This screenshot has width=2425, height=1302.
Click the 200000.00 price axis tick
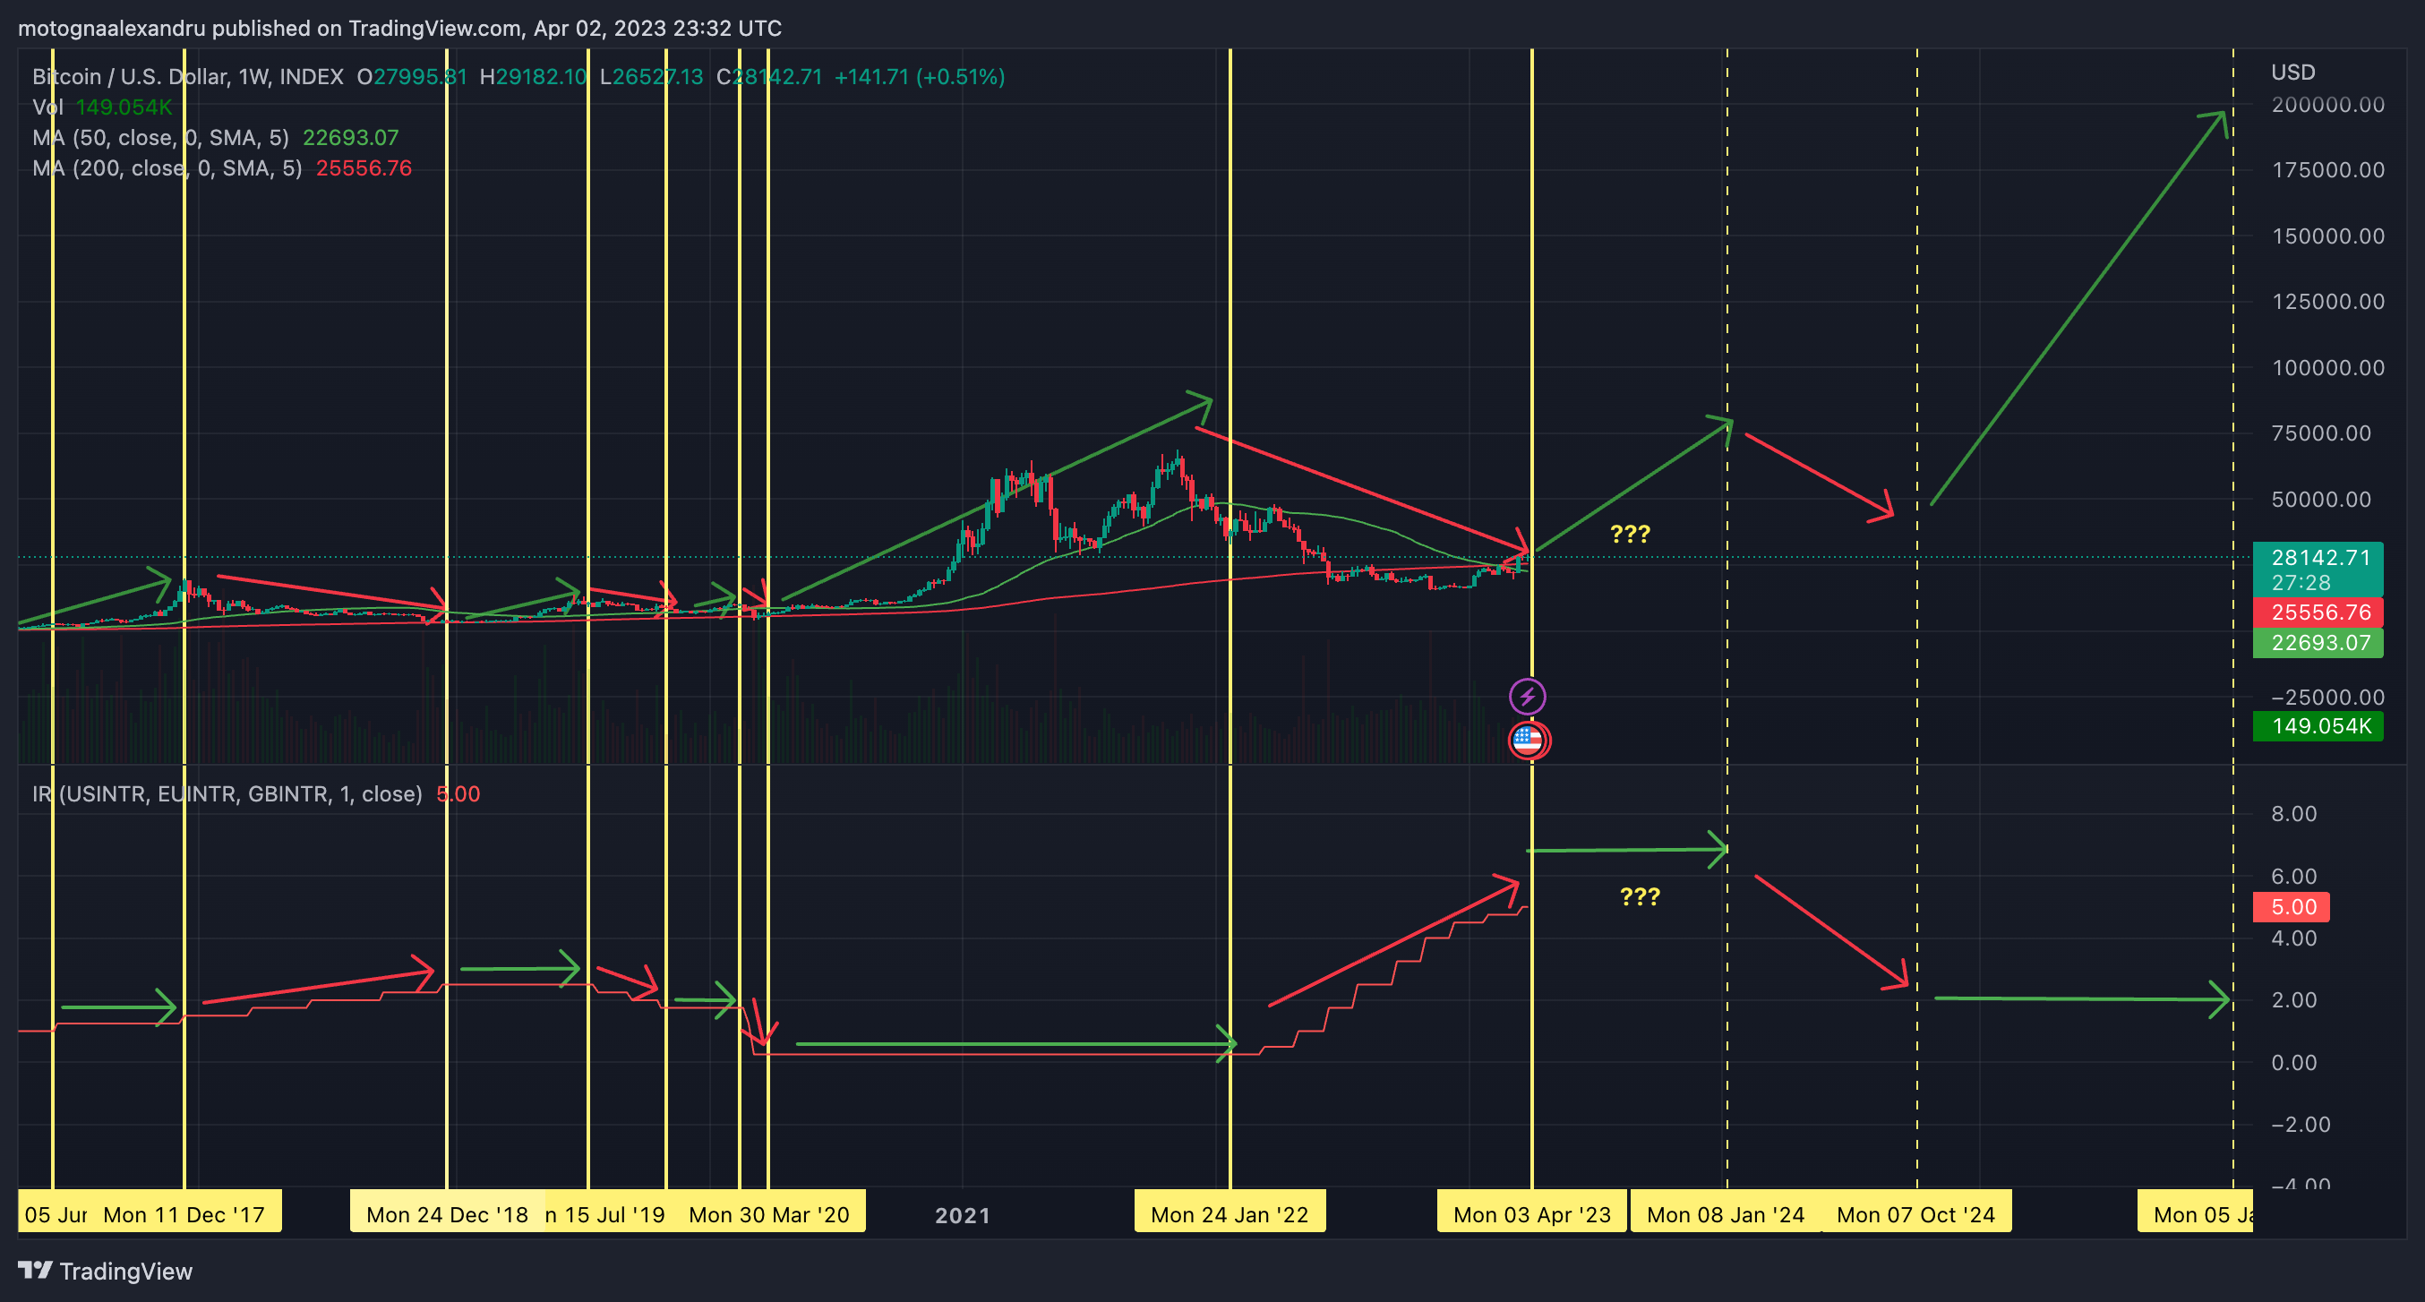click(2328, 105)
